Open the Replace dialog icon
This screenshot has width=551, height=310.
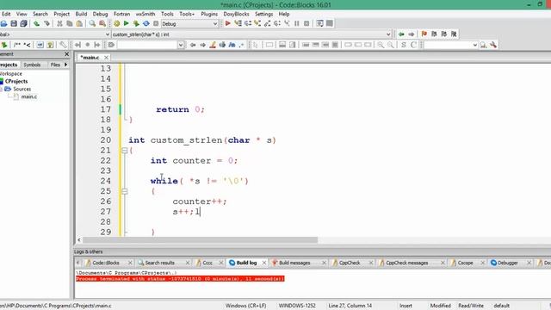coord(102,23)
